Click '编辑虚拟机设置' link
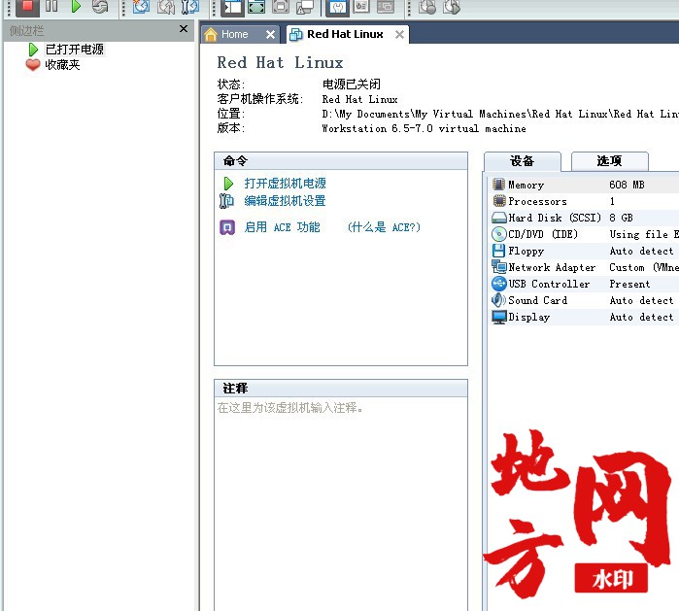The image size is (679, 611). coord(285,201)
